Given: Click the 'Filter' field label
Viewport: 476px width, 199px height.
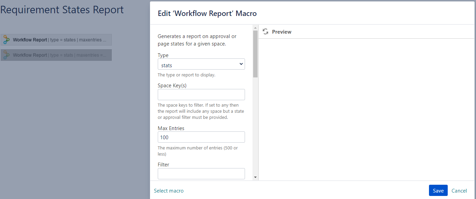Looking at the screenshot, I should (164, 165).
